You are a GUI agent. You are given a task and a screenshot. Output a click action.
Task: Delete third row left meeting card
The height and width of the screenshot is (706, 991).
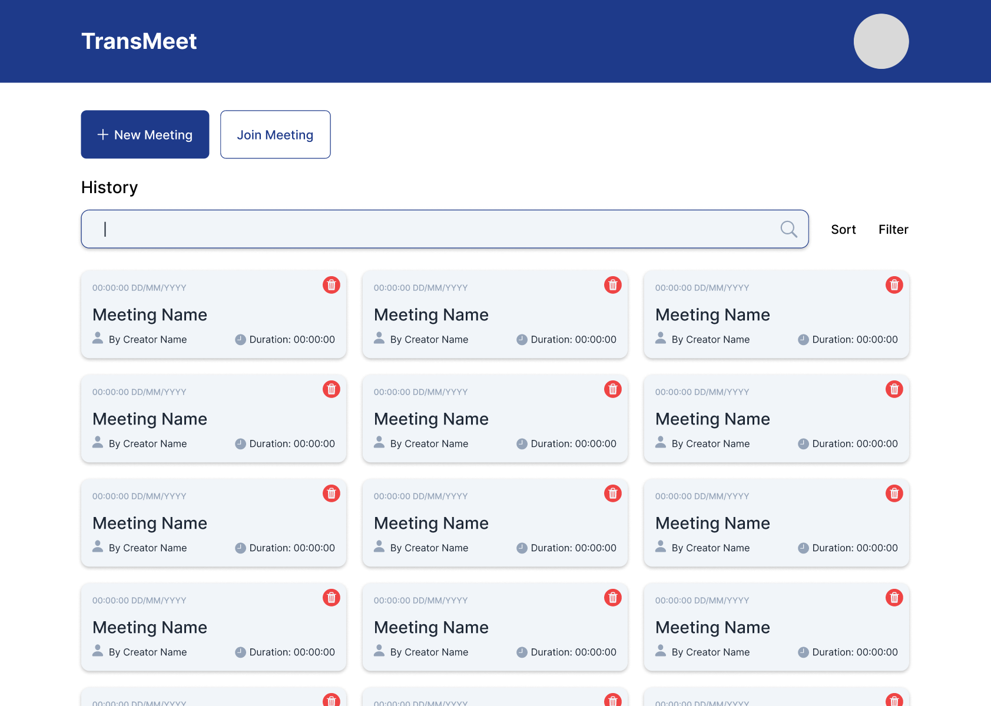point(332,493)
